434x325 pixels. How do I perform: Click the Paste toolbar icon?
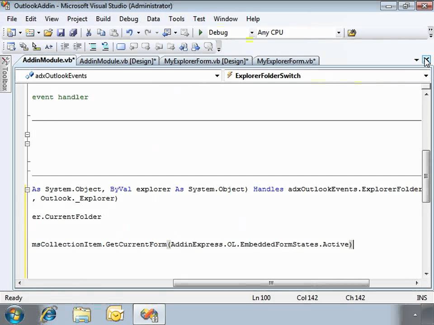114,32
